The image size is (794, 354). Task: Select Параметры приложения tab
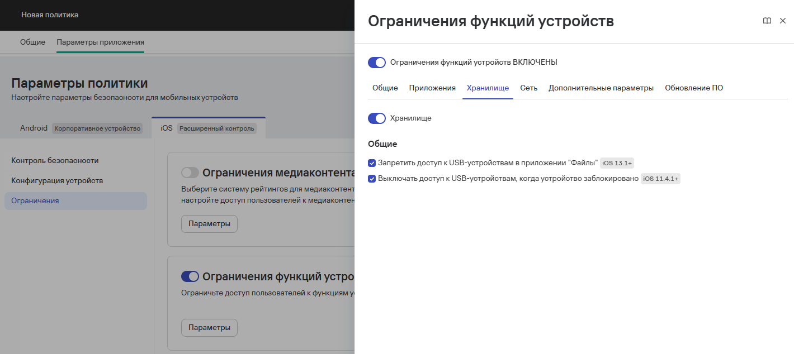point(101,42)
